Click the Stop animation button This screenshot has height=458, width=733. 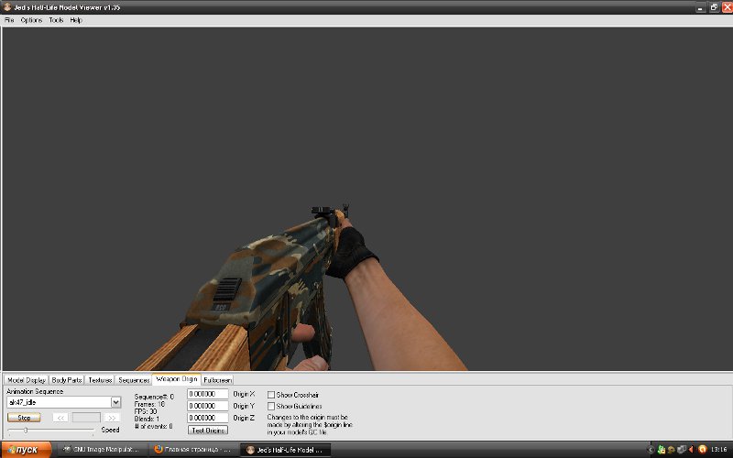(24, 418)
